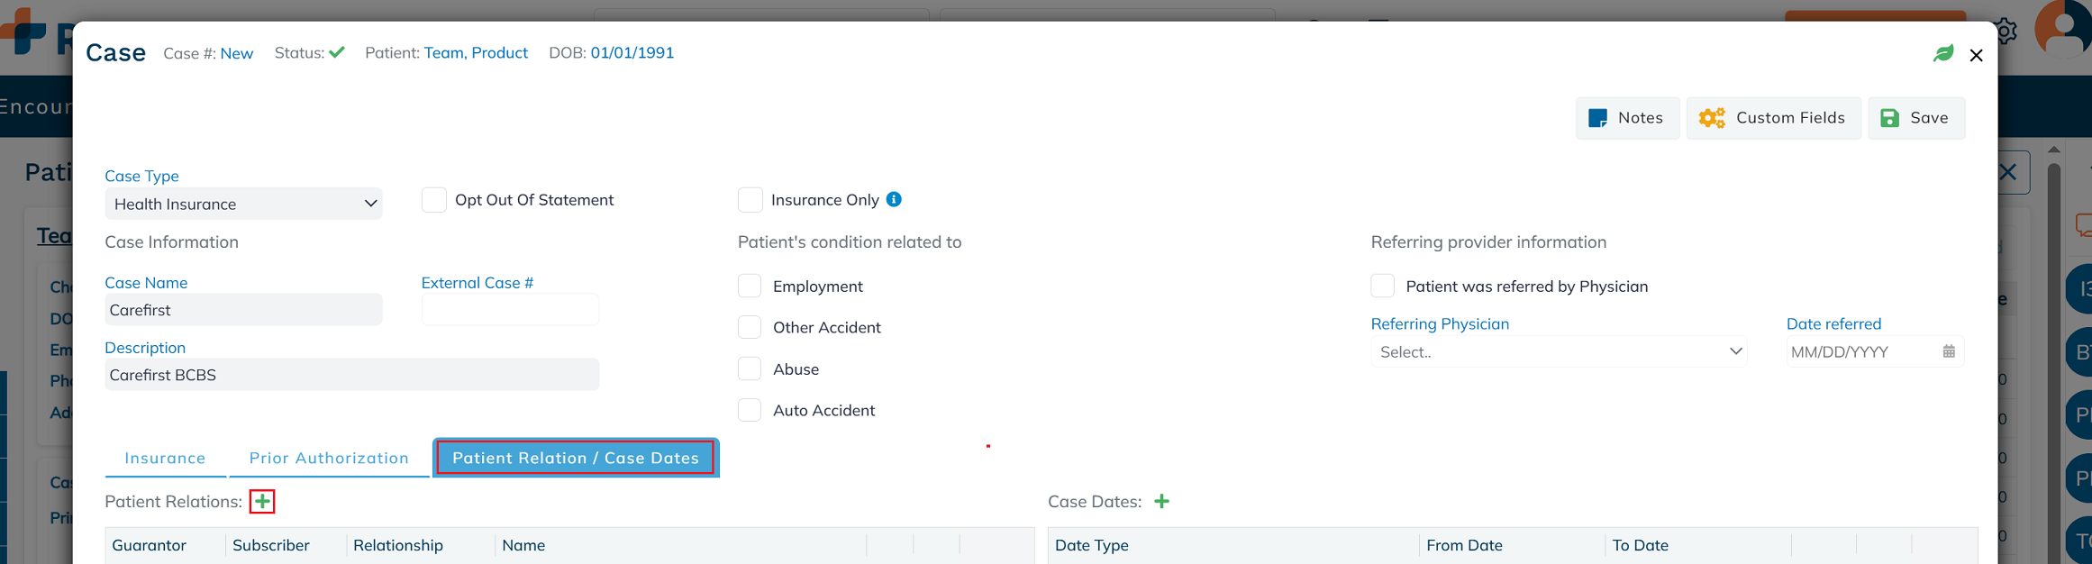Image resolution: width=2092 pixels, height=564 pixels.
Task: Add a new patient relation with the plus icon
Action: pyautogui.click(x=262, y=502)
